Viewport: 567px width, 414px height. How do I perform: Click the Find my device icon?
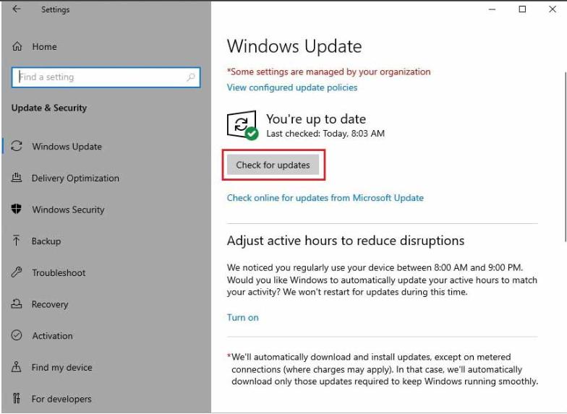17,367
